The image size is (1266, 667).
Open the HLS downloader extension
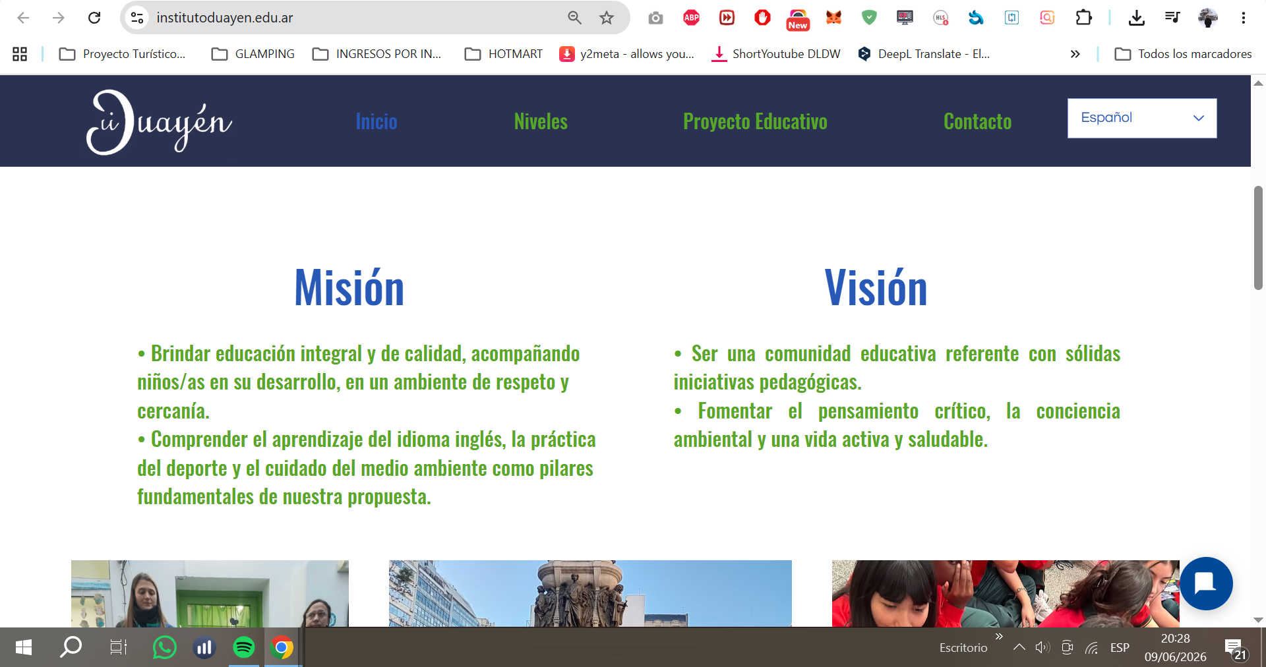(940, 18)
